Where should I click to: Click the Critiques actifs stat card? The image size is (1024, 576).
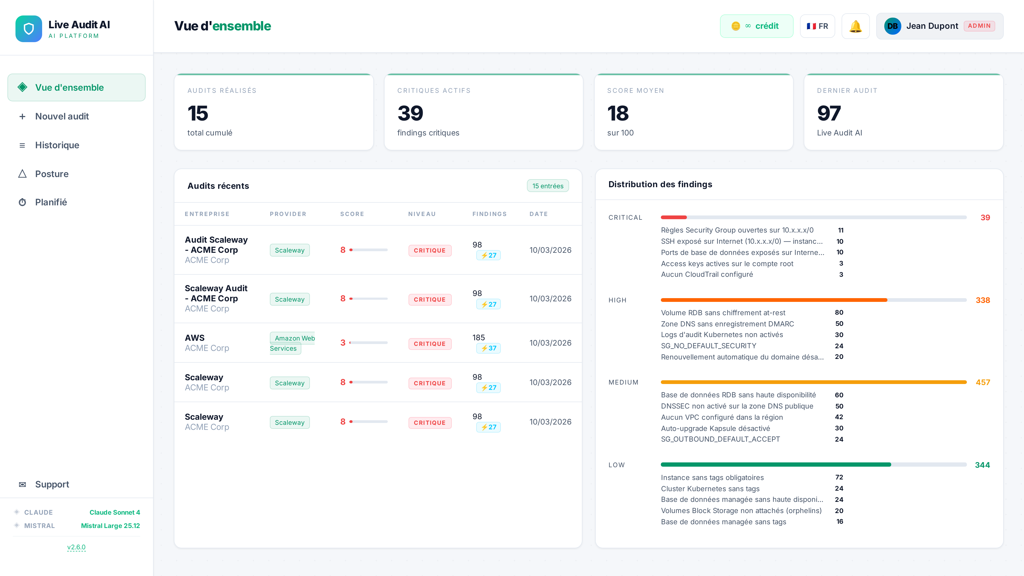click(483, 112)
